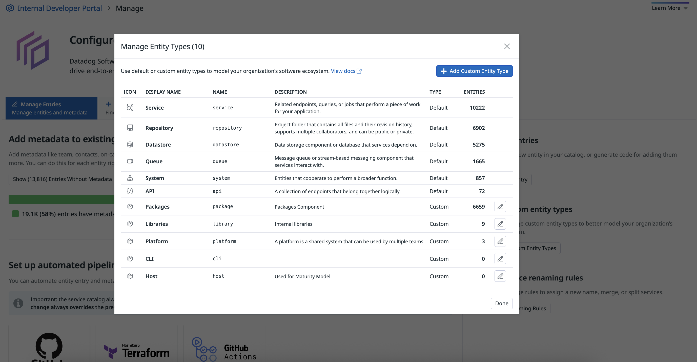Click the pencil icon for Platform row

(500, 241)
